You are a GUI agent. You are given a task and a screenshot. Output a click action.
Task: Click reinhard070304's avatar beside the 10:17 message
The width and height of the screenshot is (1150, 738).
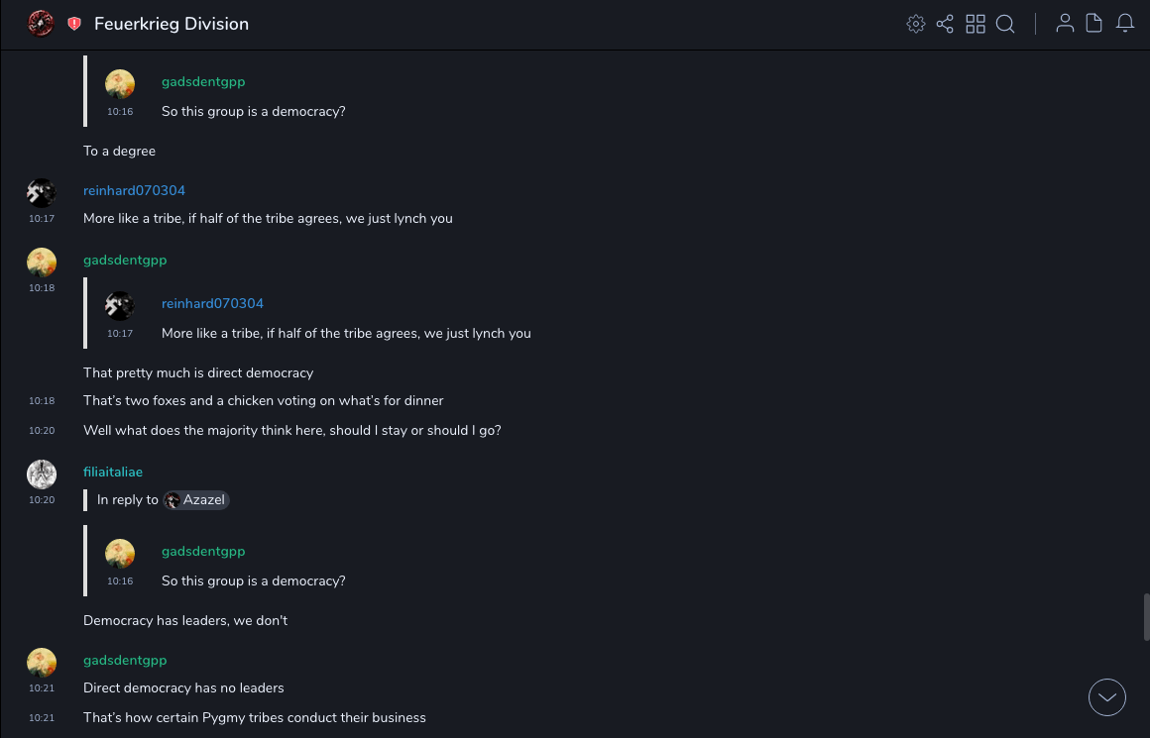point(42,193)
